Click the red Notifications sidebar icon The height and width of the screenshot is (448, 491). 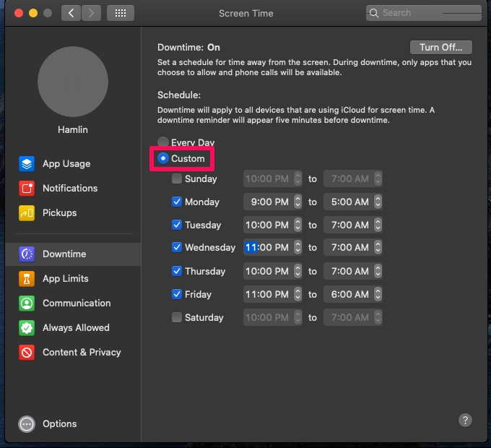(x=27, y=189)
